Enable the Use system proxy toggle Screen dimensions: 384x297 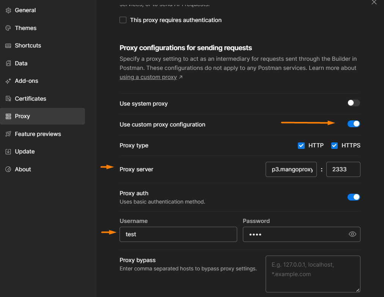click(354, 103)
